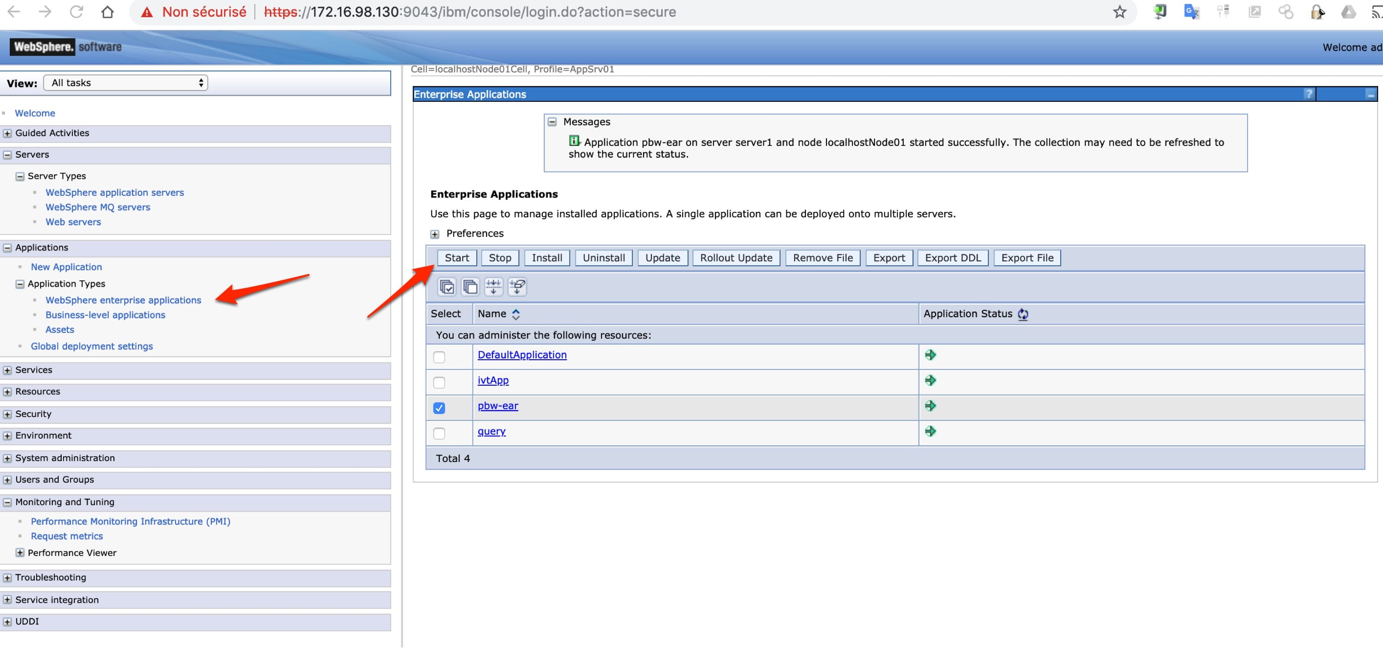
Task: Check the checkbox for DefaultApplication
Action: [440, 357]
